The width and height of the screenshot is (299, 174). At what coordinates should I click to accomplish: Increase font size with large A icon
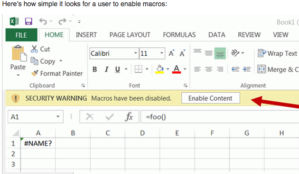pyautogui.click(x=171, y=53)
